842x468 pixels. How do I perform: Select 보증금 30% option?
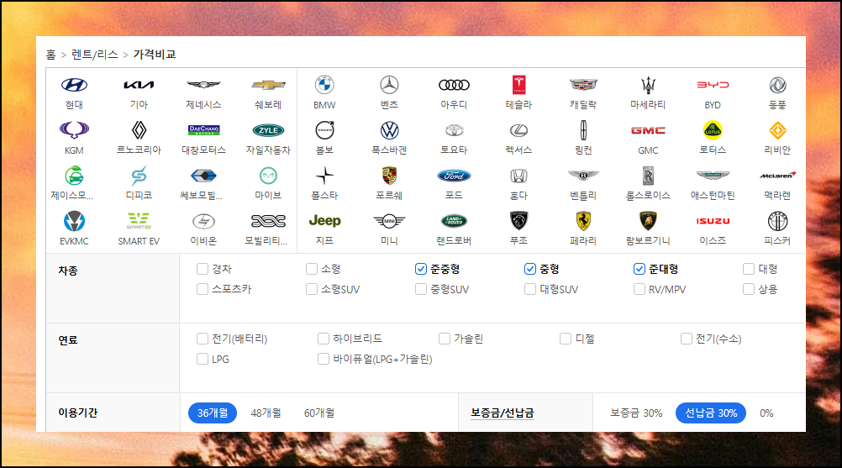[636, 413]
